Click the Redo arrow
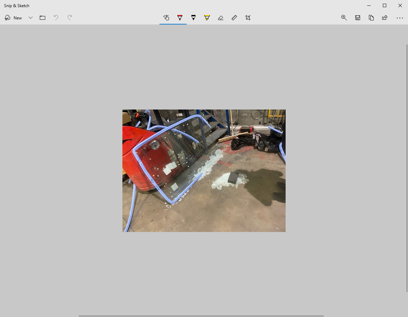Image resolution: width=408 pixels, height=317 pixels. (70, 18)
